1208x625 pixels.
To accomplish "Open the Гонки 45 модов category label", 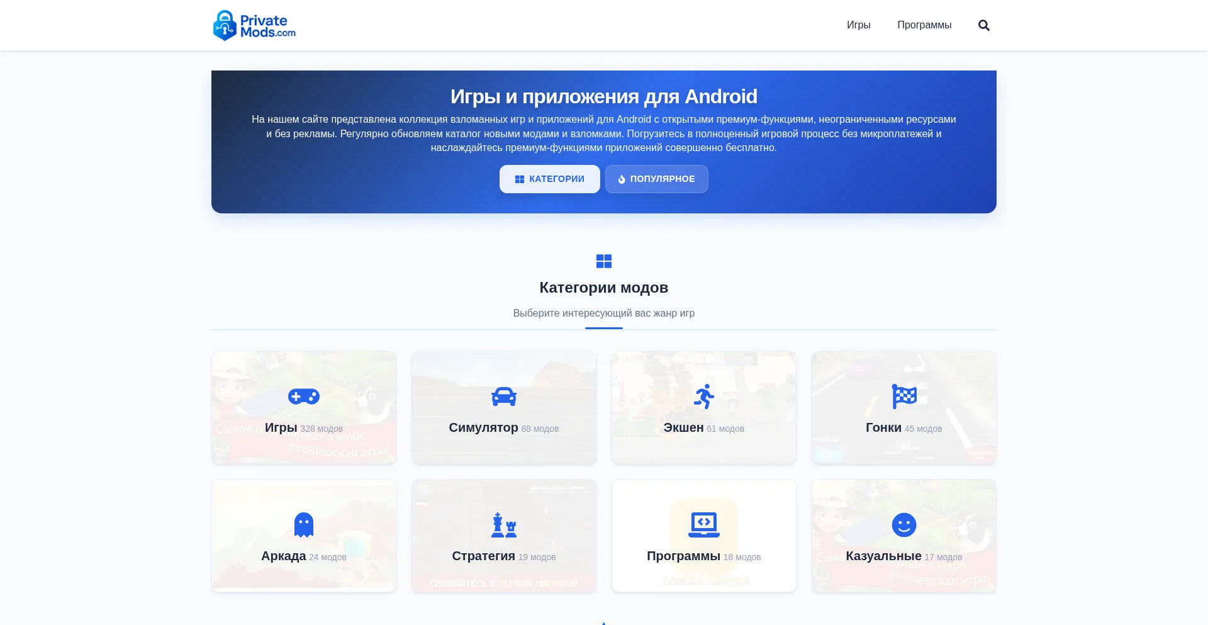I will tap(903, 428).
